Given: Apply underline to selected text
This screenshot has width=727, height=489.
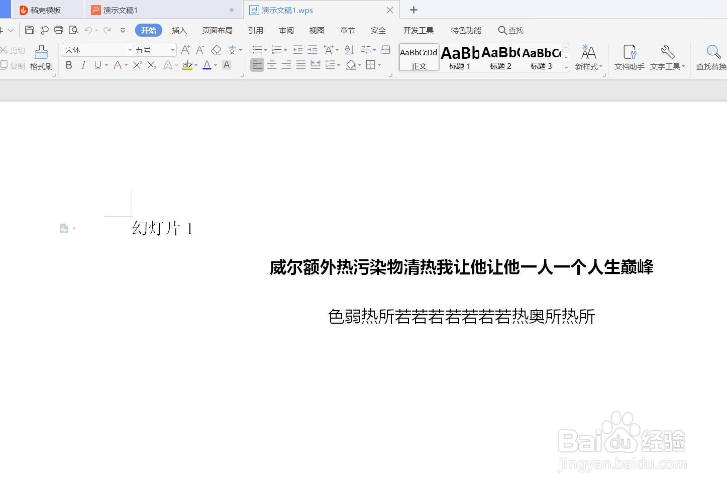Looking at the screenshot, I should point(97,65).
